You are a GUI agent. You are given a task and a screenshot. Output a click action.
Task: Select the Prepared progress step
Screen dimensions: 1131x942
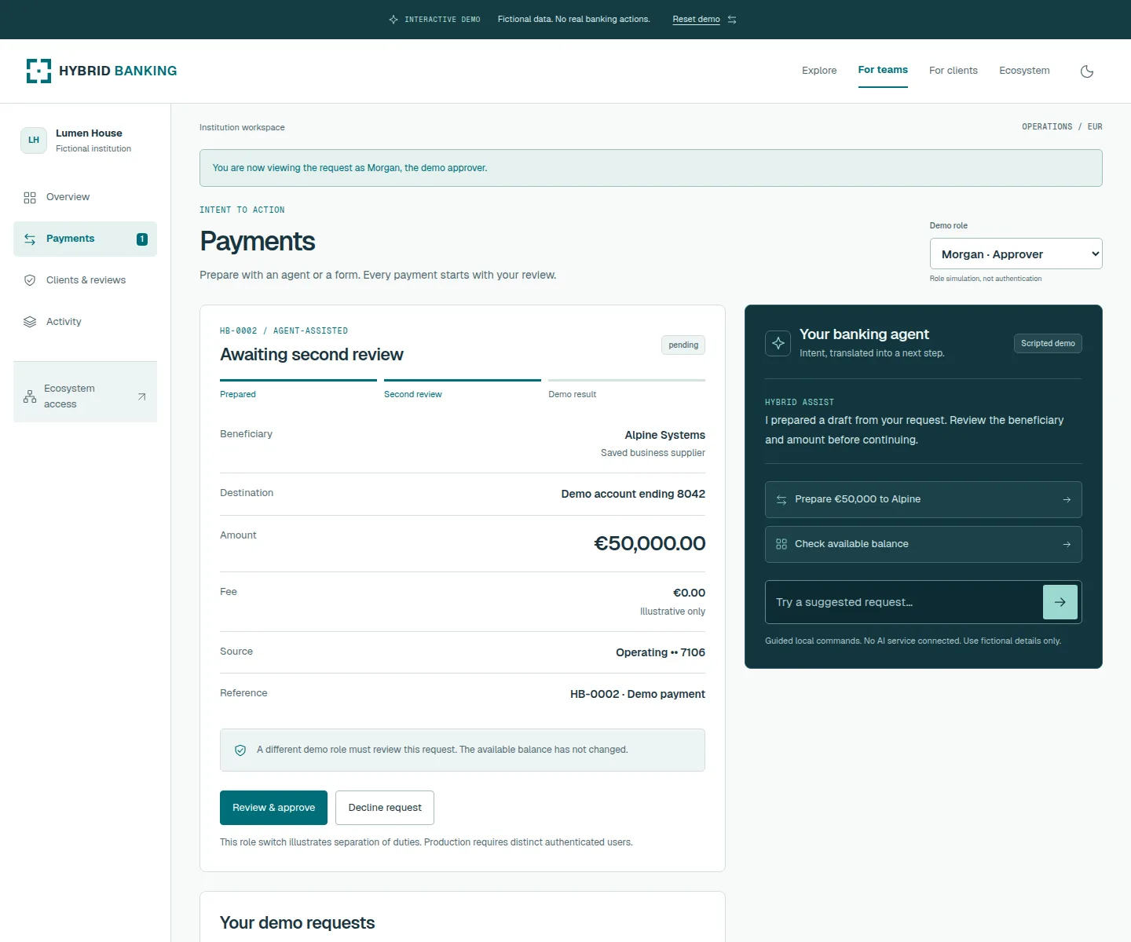coord(298,389)
